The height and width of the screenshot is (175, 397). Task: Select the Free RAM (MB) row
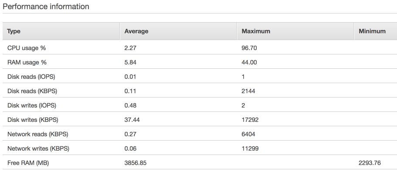[200, 163]
